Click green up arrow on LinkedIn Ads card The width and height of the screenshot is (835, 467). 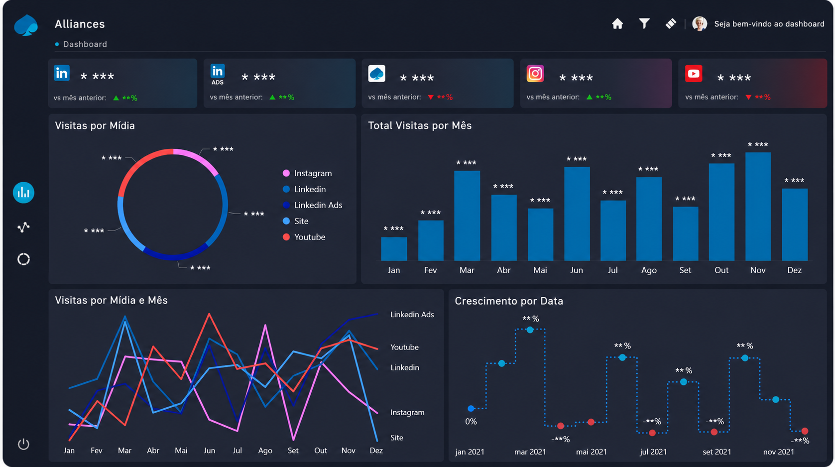point(272,97)
